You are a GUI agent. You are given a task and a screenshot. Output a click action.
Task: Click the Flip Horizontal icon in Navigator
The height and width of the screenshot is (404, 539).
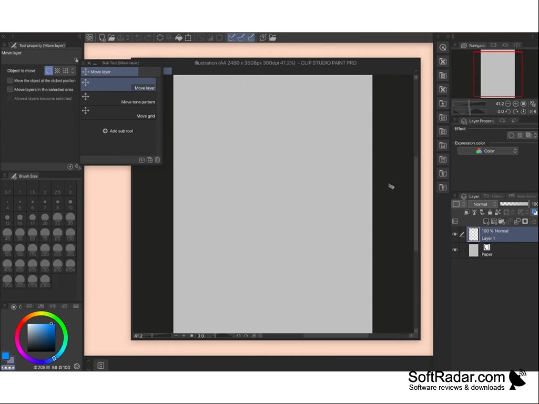533,111
